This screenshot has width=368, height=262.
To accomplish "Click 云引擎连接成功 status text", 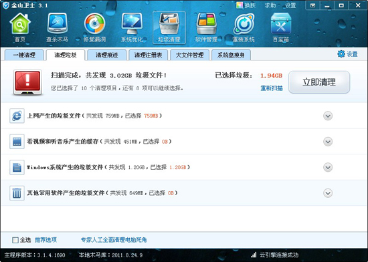I will pyautogui.click(x=279, y=255).
